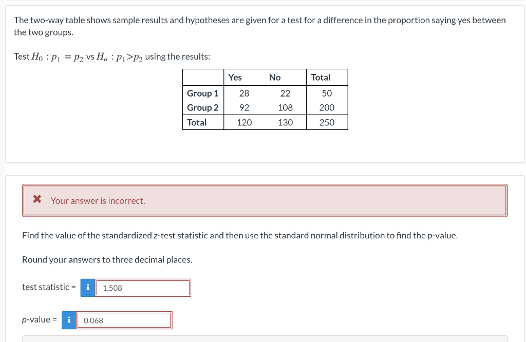This screenshot has width=526, height=342.
Task: Click the info icon beside test statistic field
Action: point(87,288)
